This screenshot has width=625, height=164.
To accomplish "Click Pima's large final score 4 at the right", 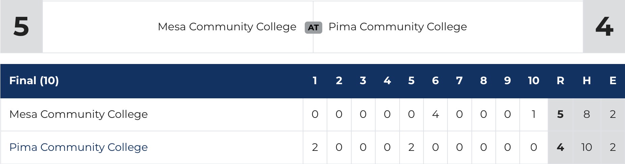I will click(604, 27).
